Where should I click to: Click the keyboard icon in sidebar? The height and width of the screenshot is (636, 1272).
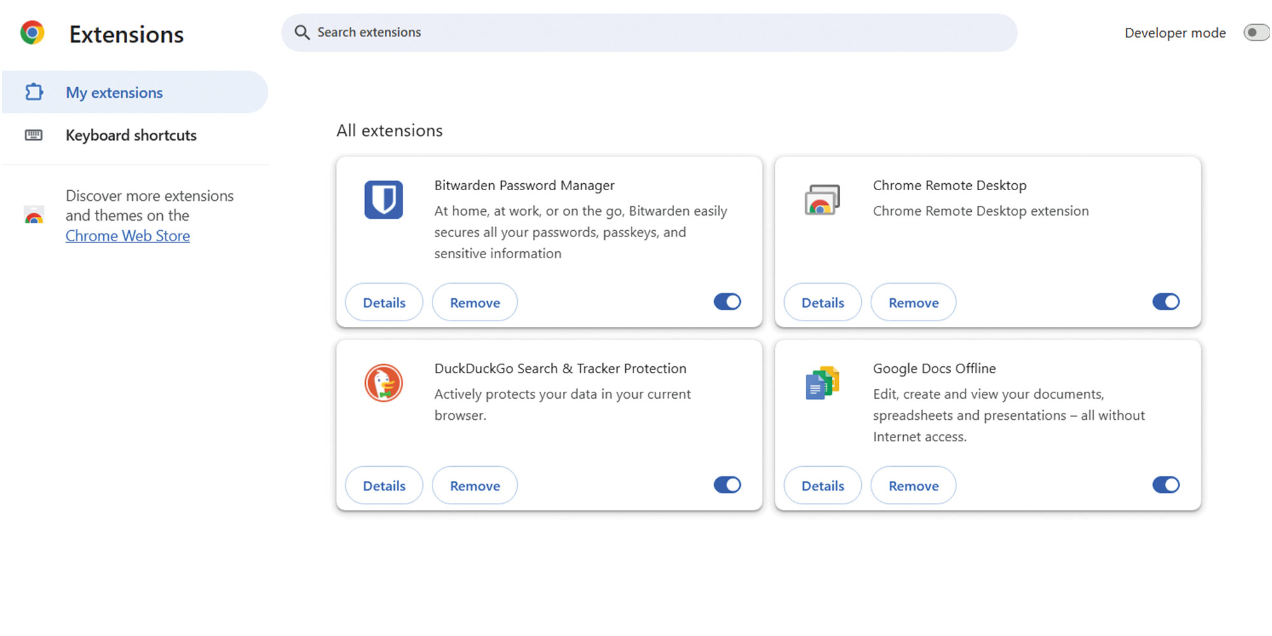point(34,135)
